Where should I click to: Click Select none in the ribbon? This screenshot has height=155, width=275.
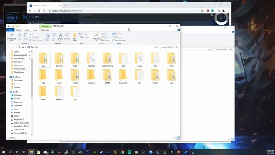[x=118, y=37]
